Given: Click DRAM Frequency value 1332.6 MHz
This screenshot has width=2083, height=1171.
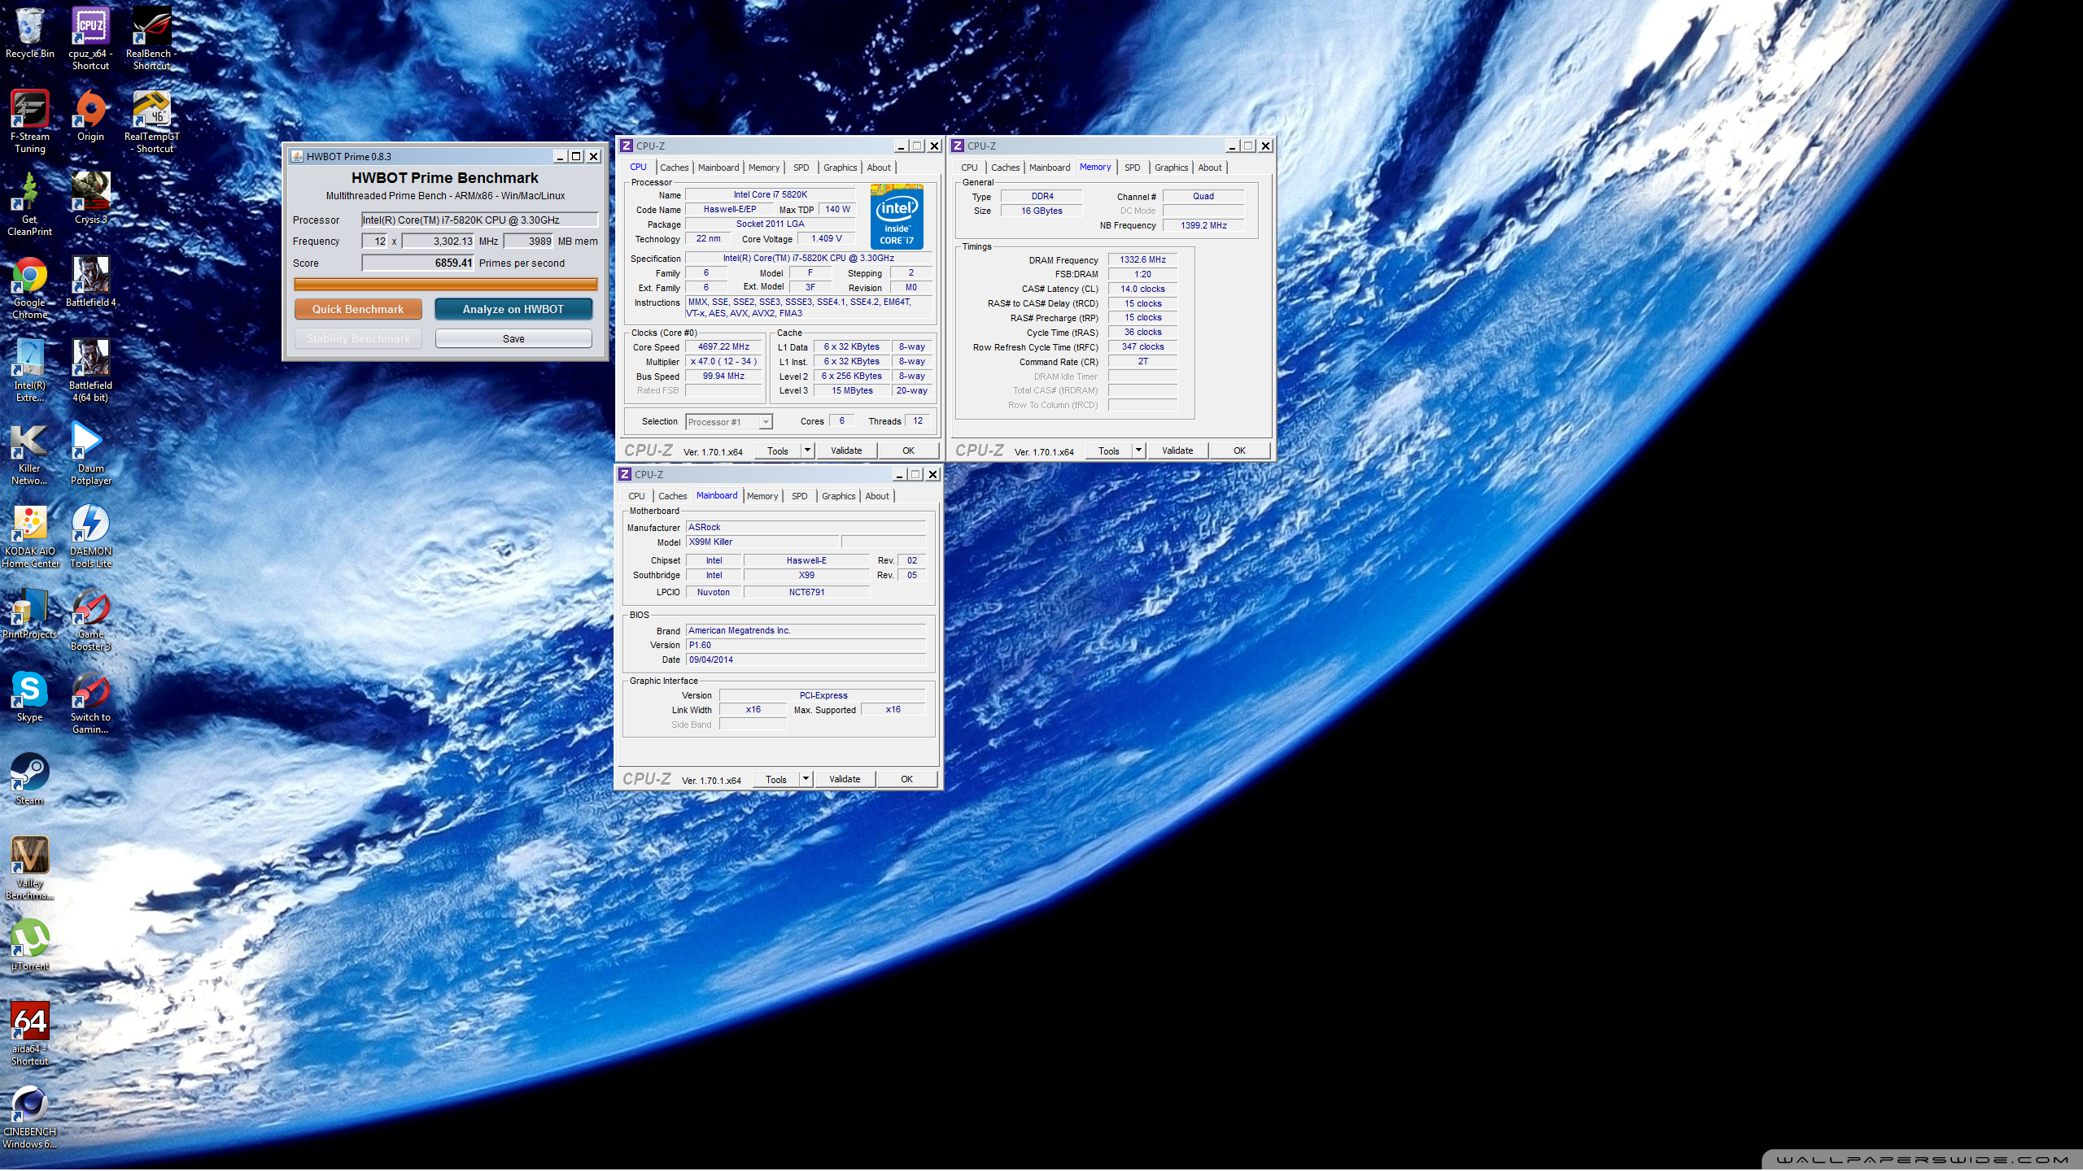Looking at the screenshot, I should point(1142,260).
